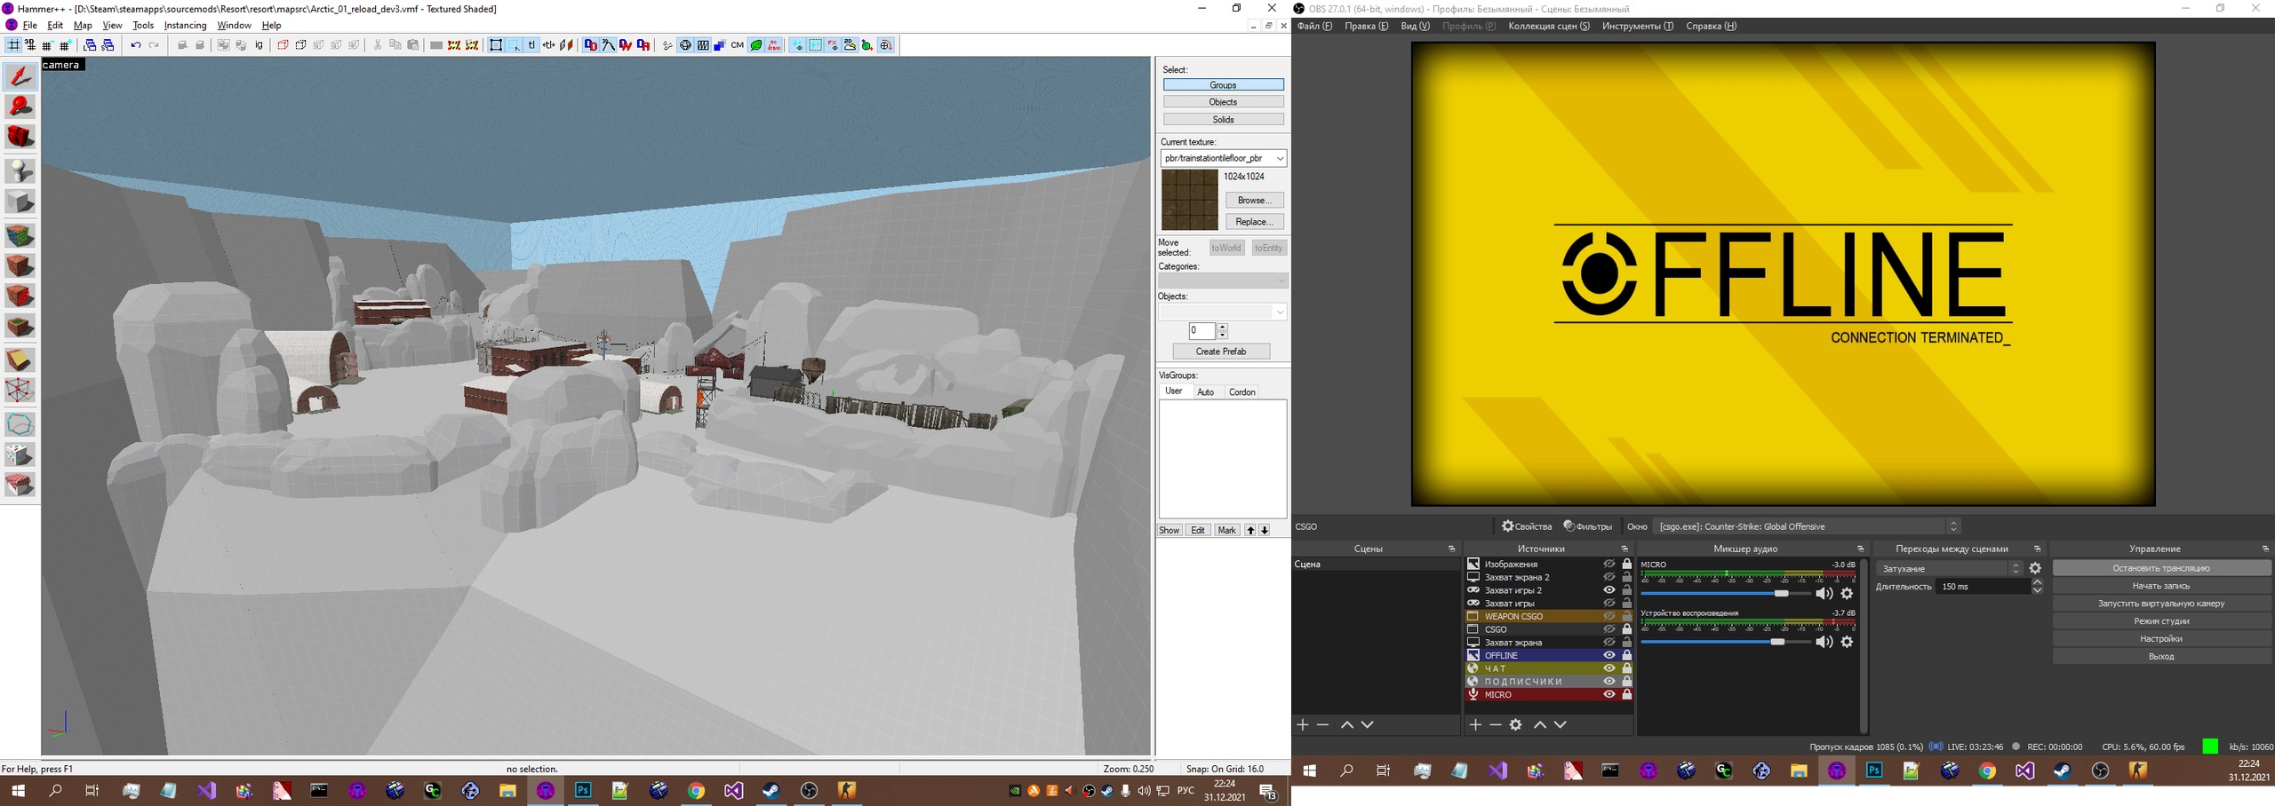This screenshot has height=806, width=2275.
Task: Click the larger grid button in Hammer toolbar
Action: (x=65, y=45)
